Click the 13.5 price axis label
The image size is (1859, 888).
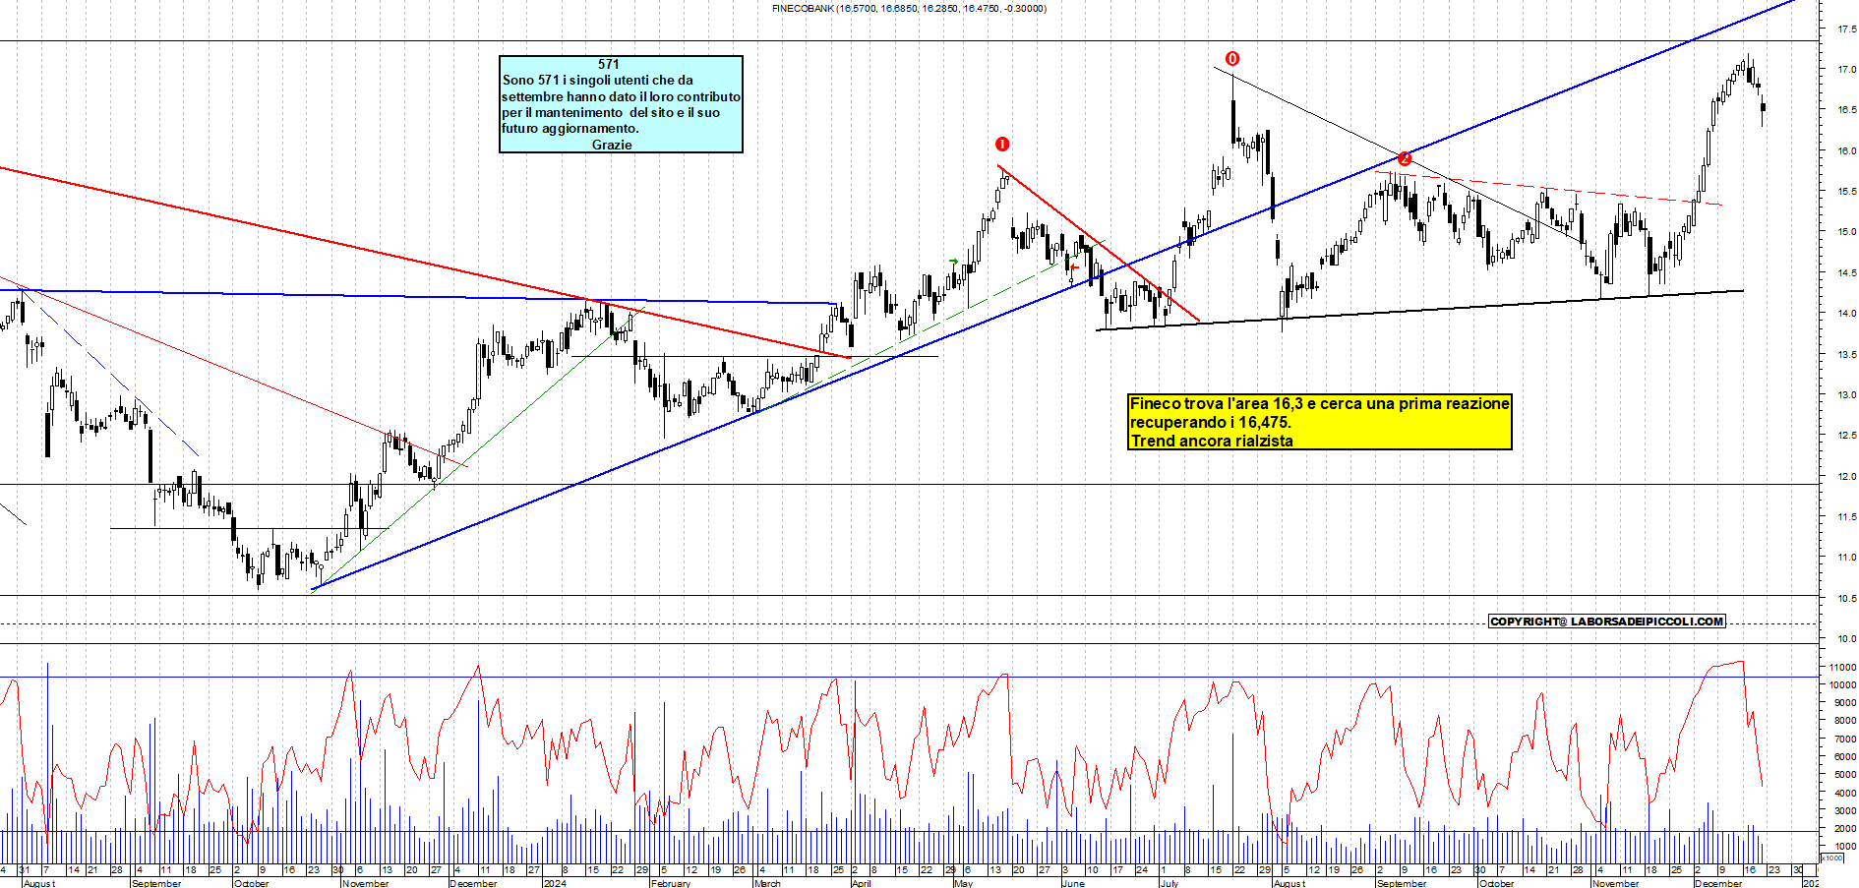1846,355
